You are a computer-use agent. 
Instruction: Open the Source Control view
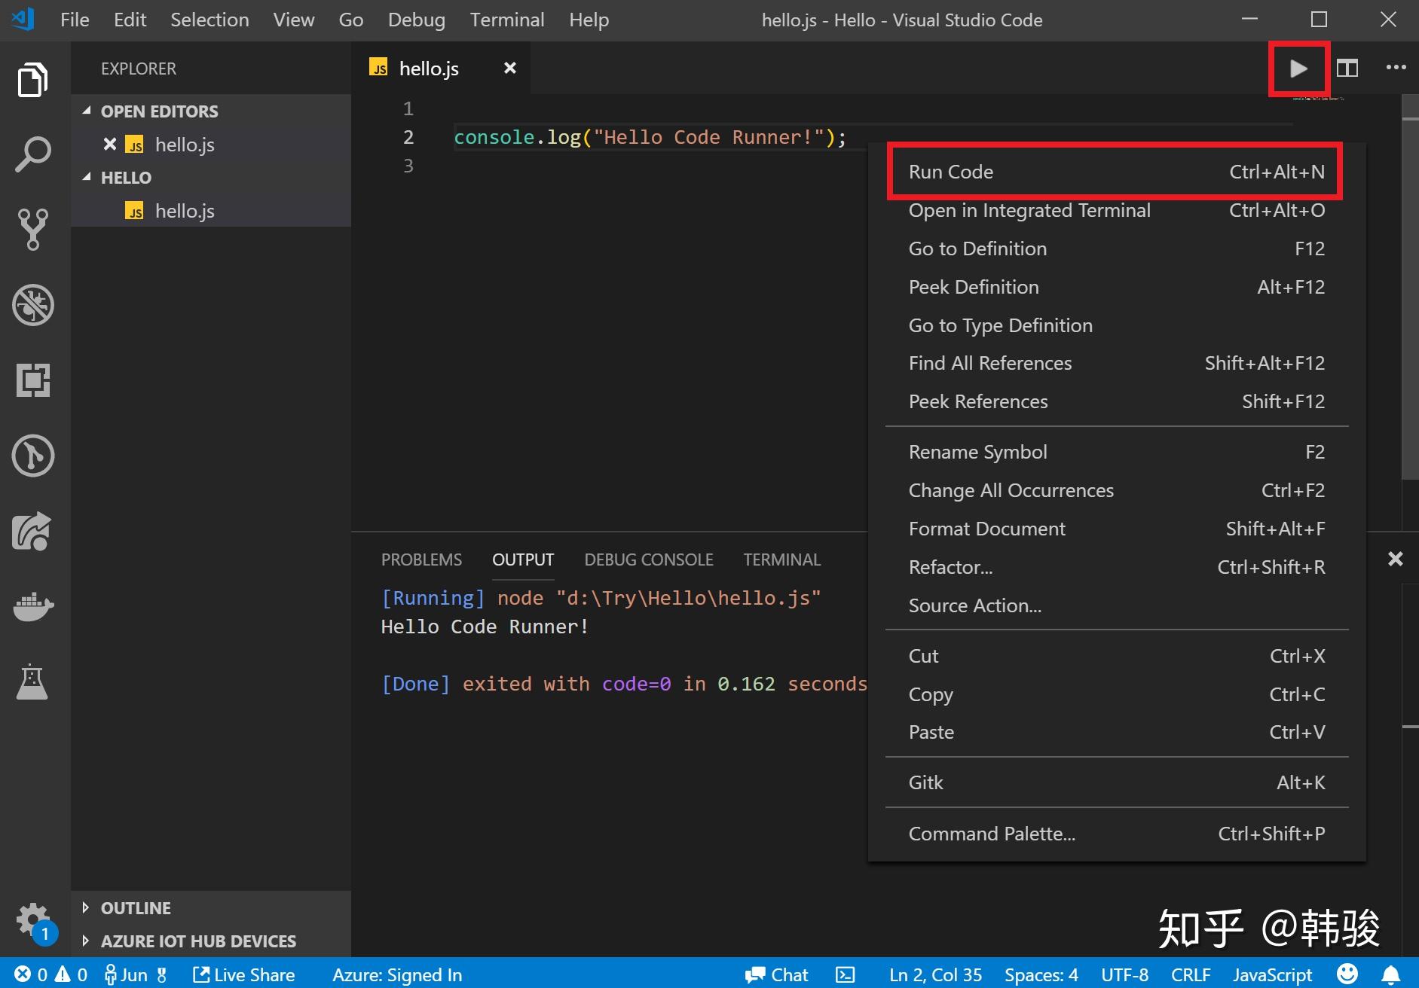(32, 229)
